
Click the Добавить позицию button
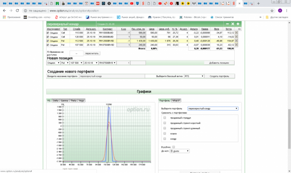pos(219,63)
